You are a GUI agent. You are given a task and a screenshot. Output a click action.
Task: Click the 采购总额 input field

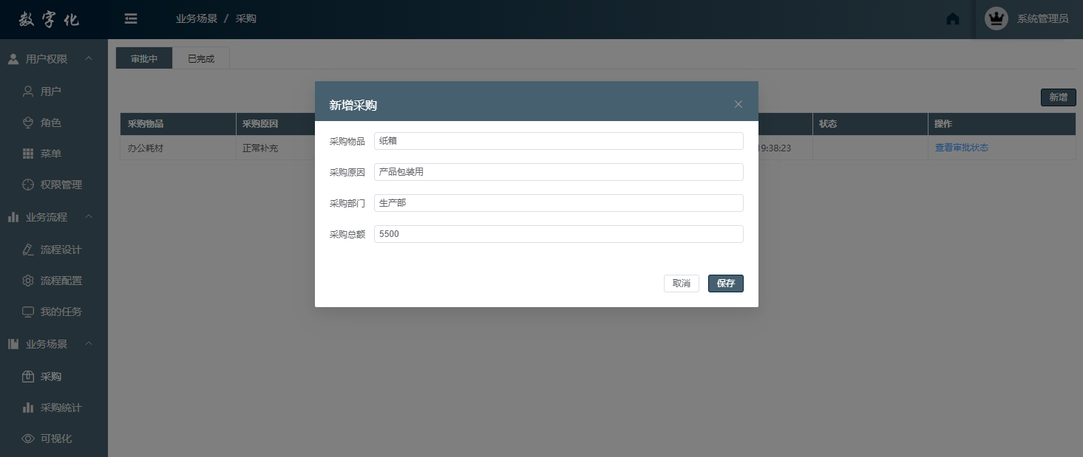click(558, 234)
